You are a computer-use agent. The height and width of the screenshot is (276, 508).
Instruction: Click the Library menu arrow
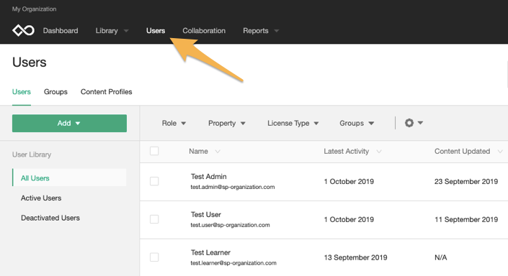[x=126, y=31]
